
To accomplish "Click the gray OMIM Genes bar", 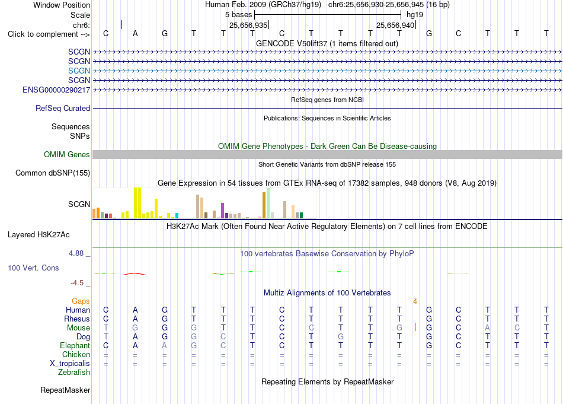I will (x=327, y=155).
